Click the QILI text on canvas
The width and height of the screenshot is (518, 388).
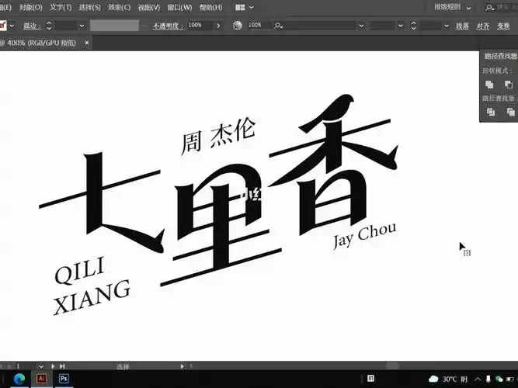(x=79, y=271)
